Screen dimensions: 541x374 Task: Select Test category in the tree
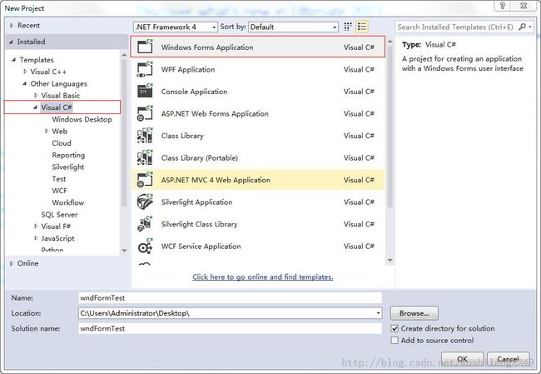58,179
